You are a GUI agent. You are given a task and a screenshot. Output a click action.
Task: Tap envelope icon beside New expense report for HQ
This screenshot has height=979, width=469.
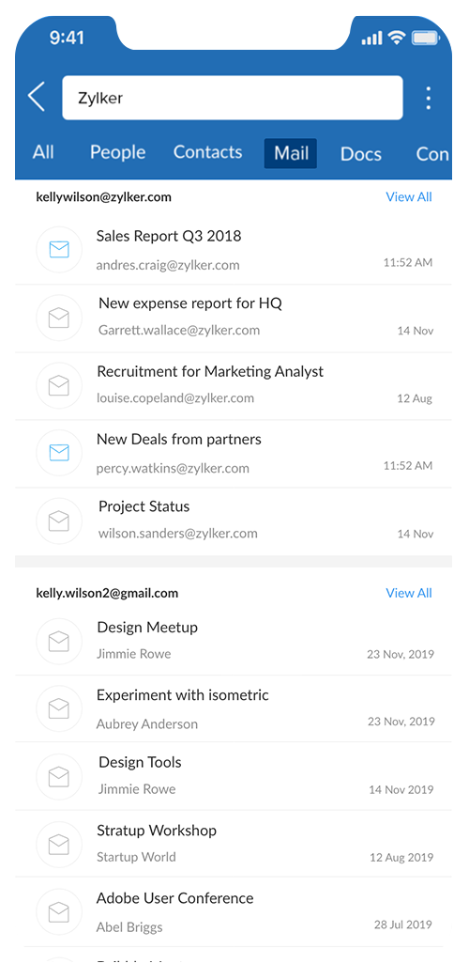58,318
